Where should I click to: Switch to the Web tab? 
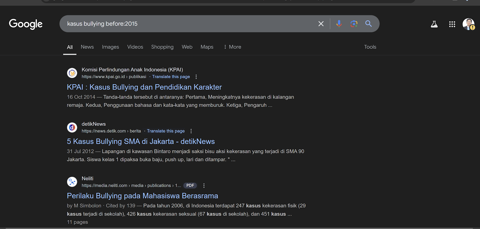point(187,47)
